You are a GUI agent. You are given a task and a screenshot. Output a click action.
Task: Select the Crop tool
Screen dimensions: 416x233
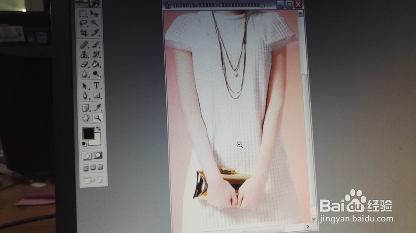(x=84, y=33)
